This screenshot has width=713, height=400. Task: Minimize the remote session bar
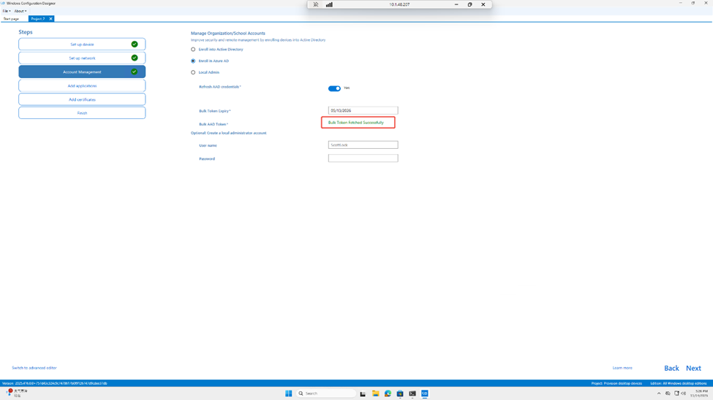point(456,4)
